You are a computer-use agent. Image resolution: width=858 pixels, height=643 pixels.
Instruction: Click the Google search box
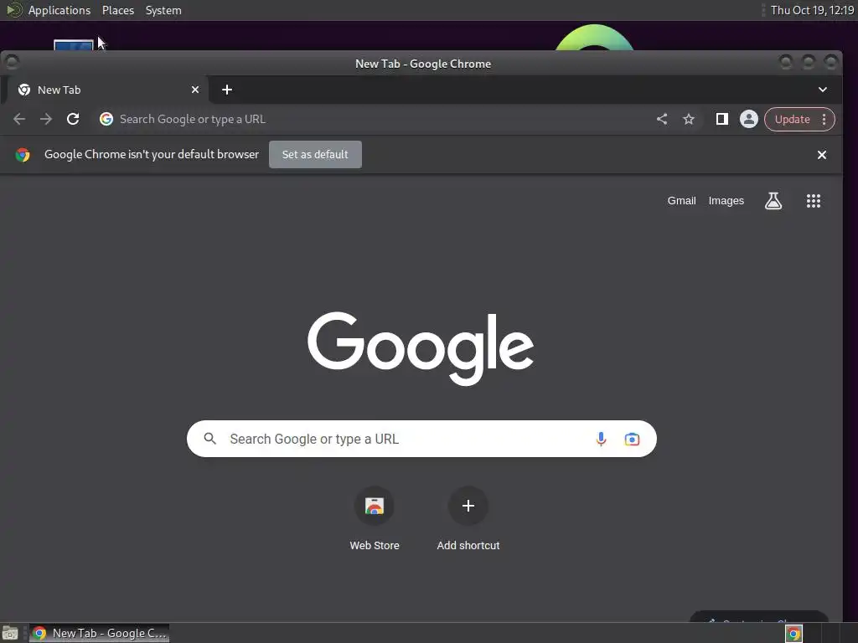[421, 439]
